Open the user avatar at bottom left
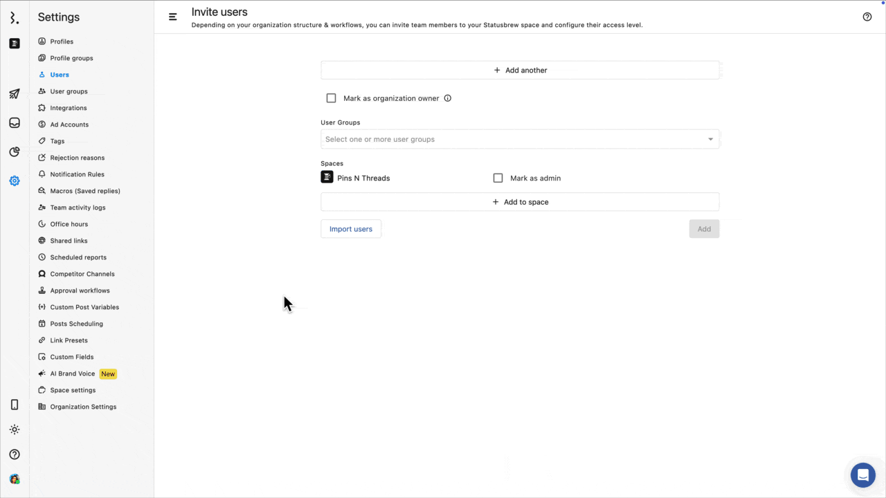Image resolution: width=886 pixels, height=498 pixels. pyautogui.click(x=15, y=479)
